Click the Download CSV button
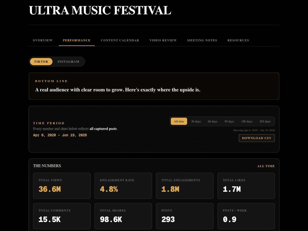 pyautogui.click(x=257, y=138)
